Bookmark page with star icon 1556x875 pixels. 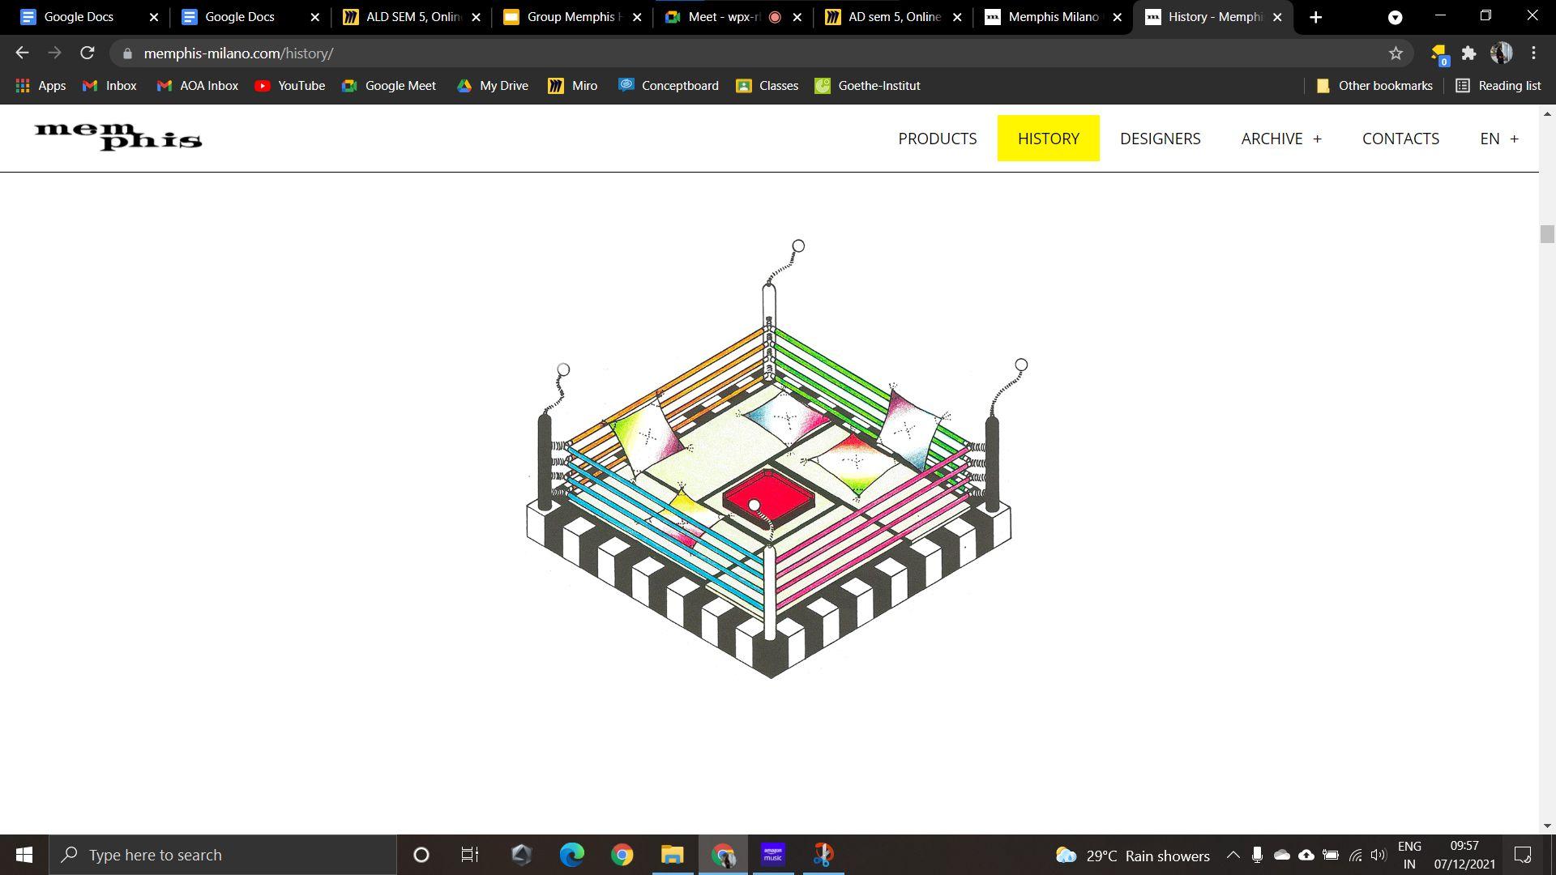[x=1396, y=53]
